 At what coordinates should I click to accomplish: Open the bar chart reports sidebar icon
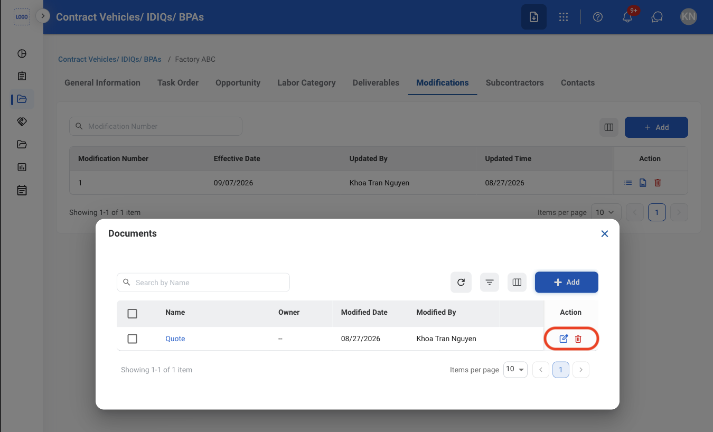coord(22,167)
